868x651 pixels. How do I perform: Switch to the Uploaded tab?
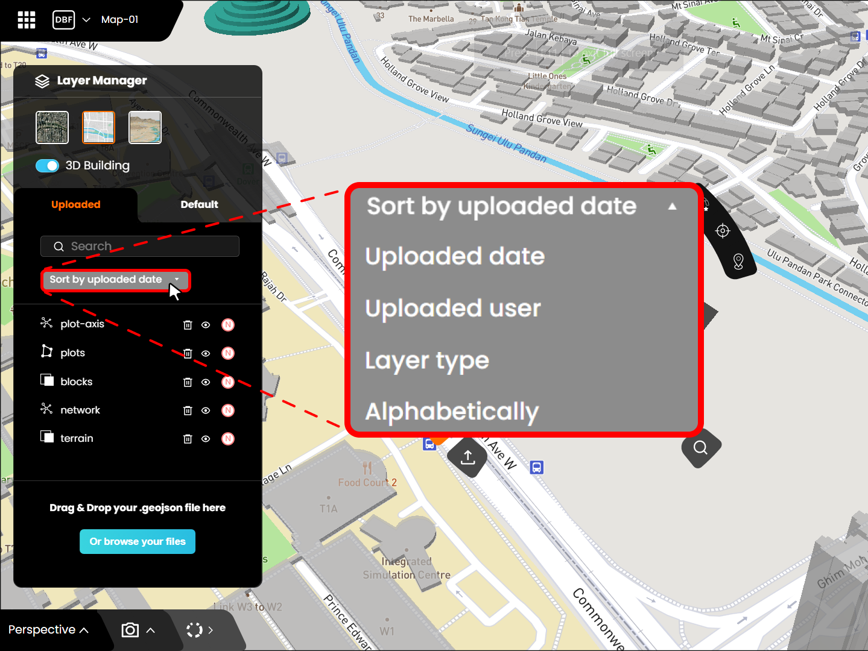click(x=76, y=205)
